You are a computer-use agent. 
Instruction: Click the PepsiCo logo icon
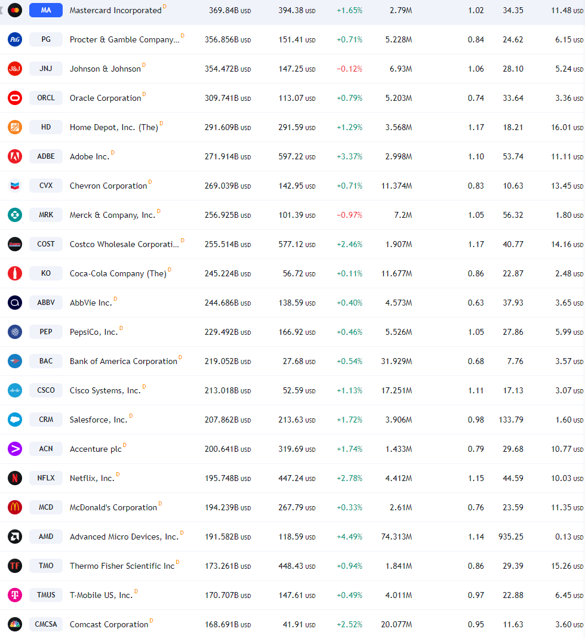15,332
